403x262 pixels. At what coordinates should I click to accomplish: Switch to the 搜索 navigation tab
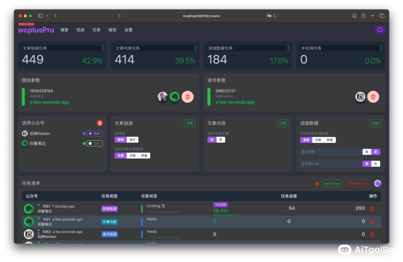tap(64, 30)
